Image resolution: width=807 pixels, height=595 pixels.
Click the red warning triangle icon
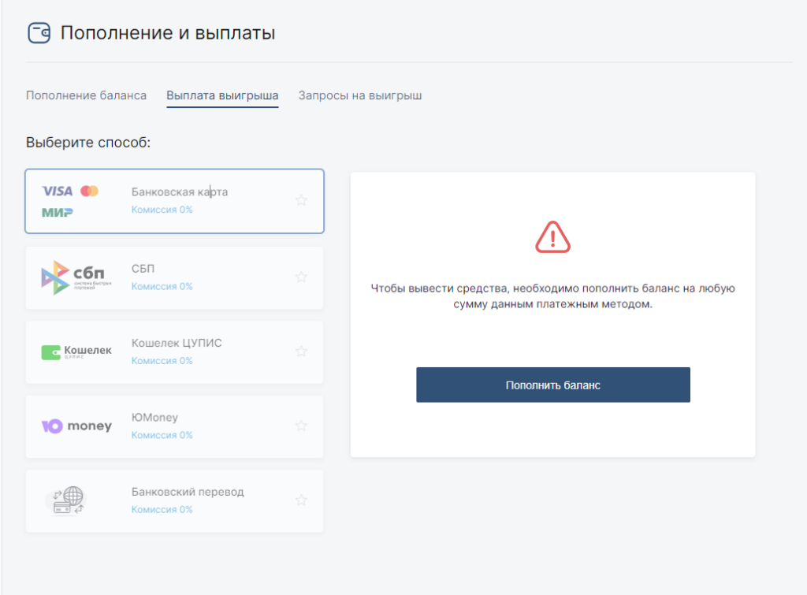click(x=552, y=237)
